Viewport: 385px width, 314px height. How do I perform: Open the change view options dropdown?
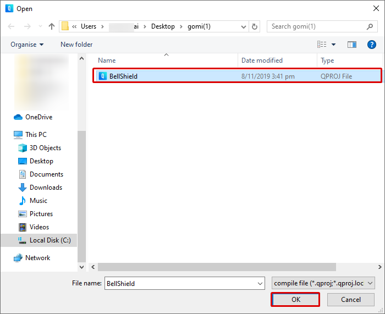point(333,45)
